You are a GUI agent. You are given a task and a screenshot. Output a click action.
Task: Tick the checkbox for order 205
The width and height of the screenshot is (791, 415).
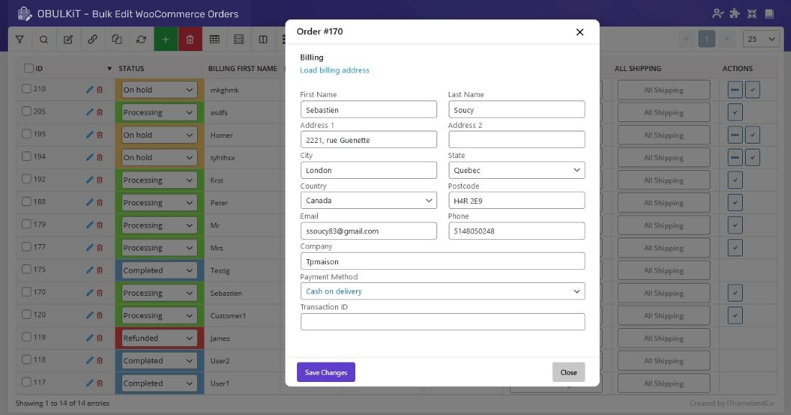27,112
